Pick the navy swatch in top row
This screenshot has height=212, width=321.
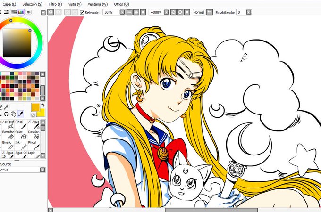point(12,73)
